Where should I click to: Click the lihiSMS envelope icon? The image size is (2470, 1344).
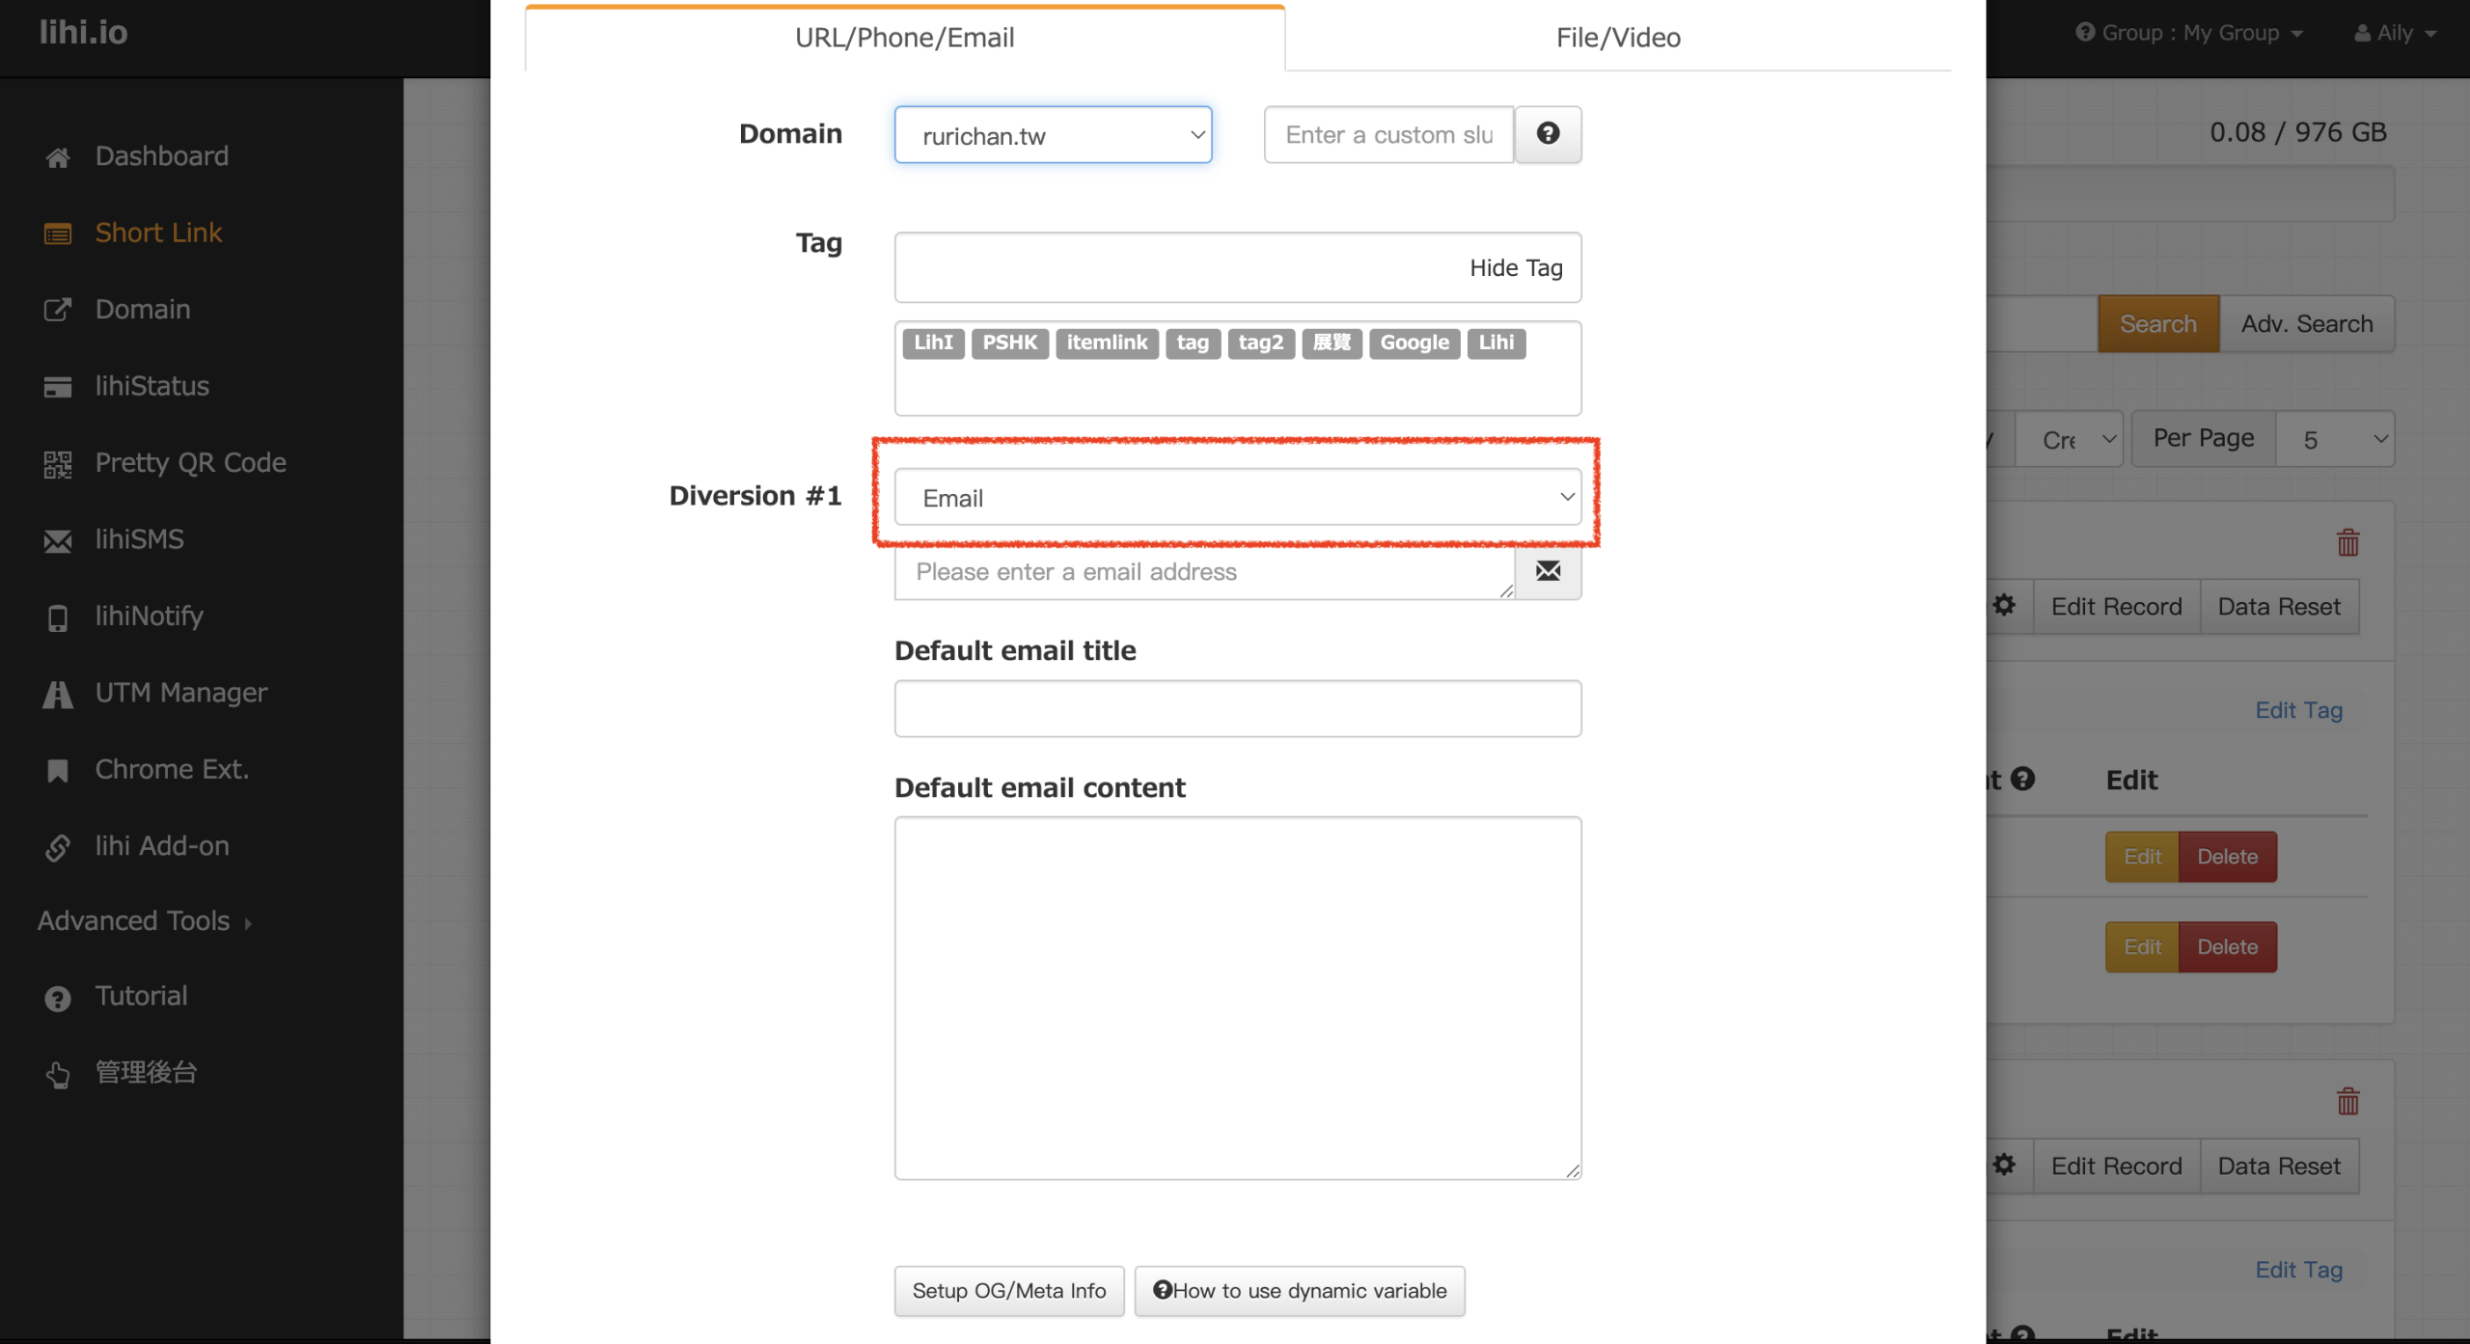[x=57, y=541]
